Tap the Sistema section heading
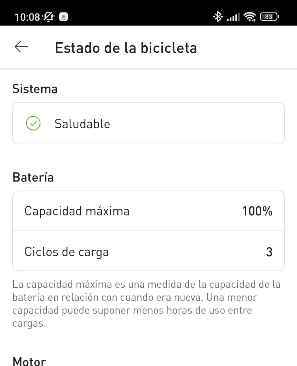This screenshot has height=366, width=297. click(35, 89)
